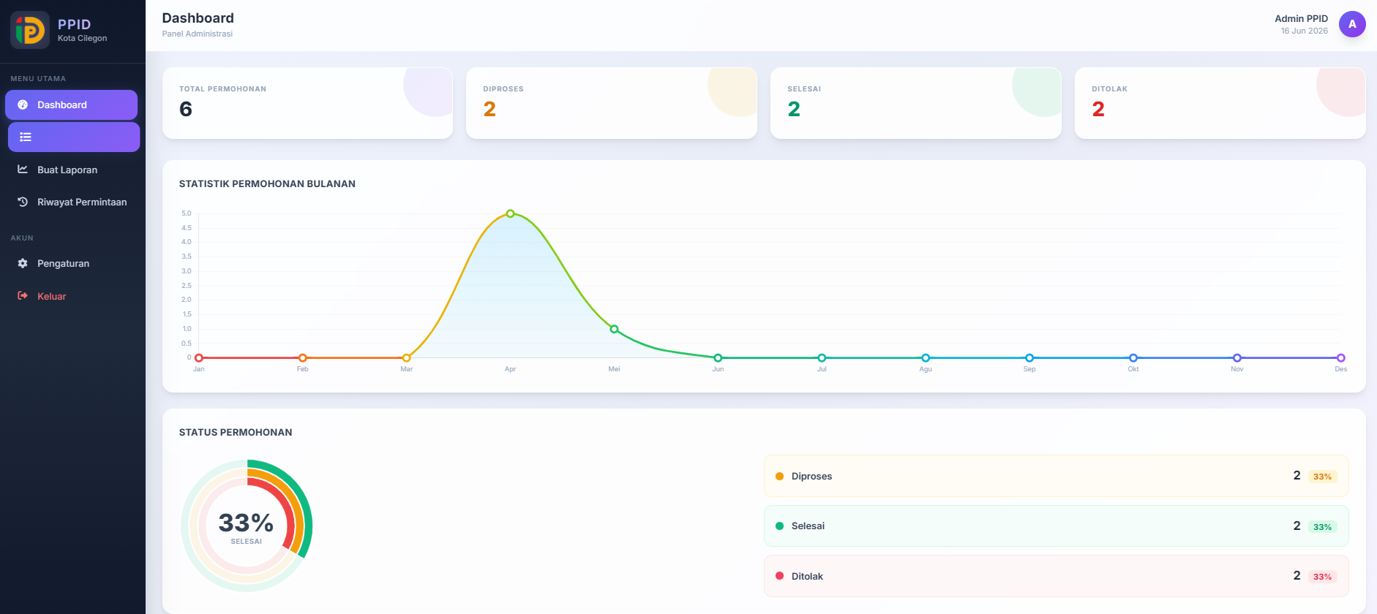The width and height of the screenshot is (1377, 614).
Task: Click the Selesai stat card
Action: (916, 103)
